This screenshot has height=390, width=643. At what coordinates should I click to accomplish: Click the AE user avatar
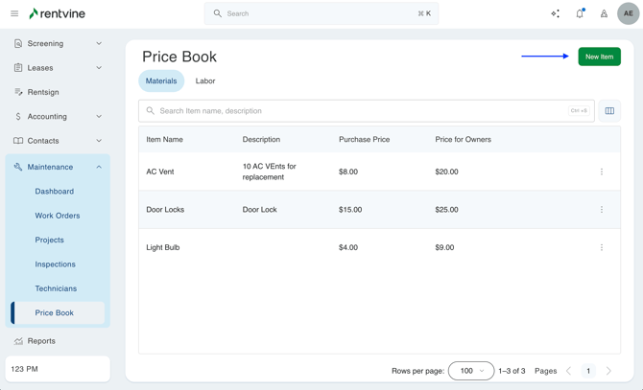click(x=628, y=13)
